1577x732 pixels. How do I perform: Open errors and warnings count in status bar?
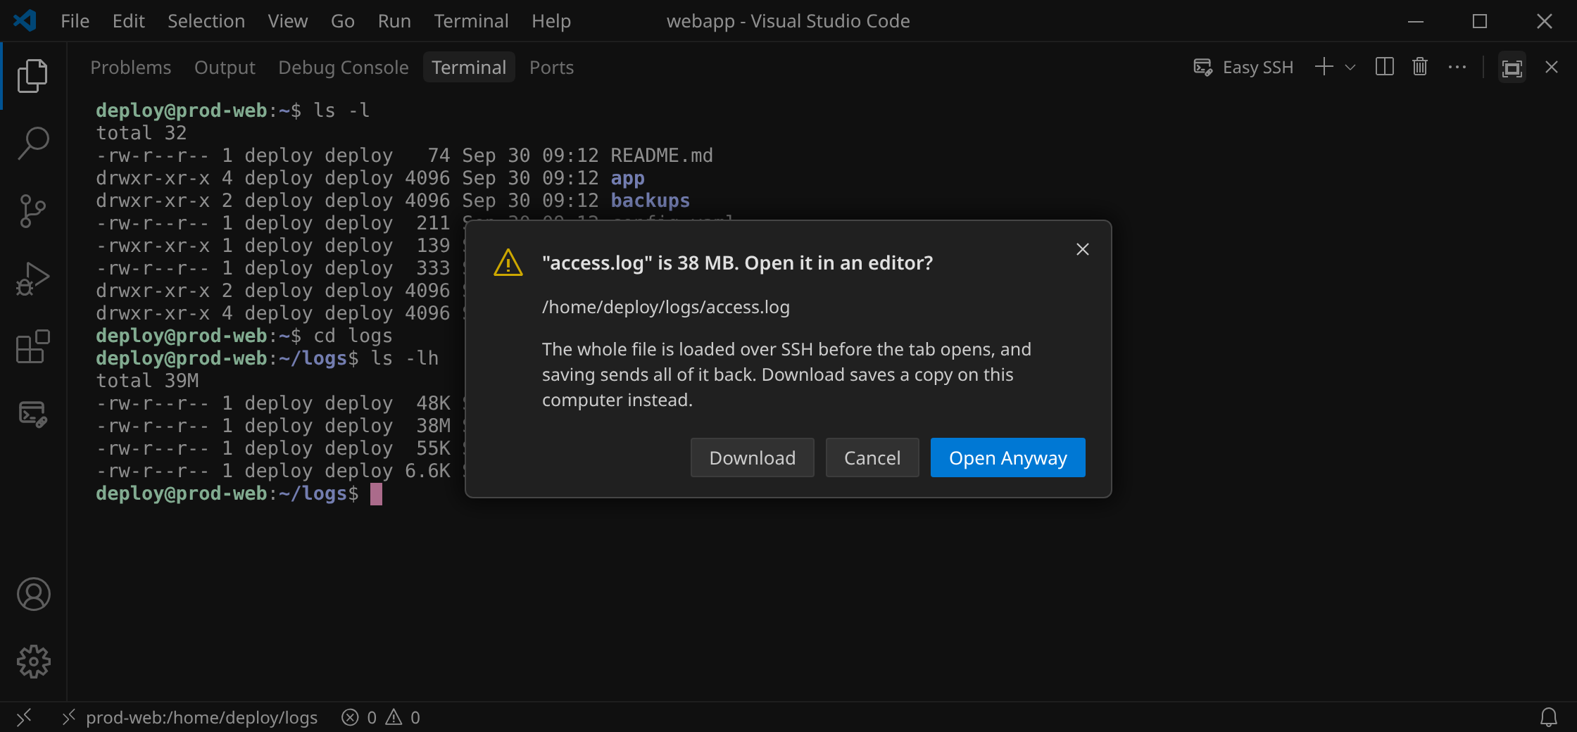381,717
